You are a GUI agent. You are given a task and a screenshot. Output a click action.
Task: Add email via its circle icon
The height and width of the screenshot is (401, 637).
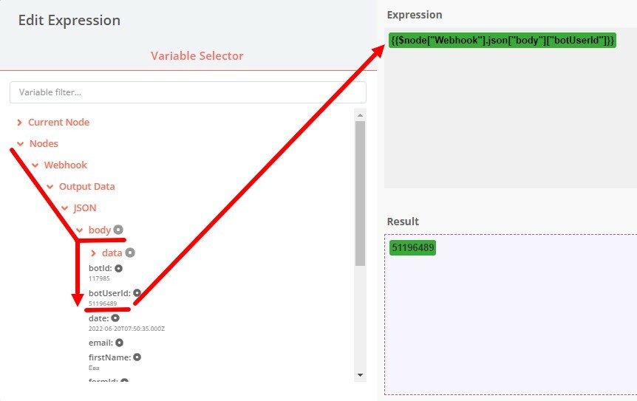click(x=119, y=343)
